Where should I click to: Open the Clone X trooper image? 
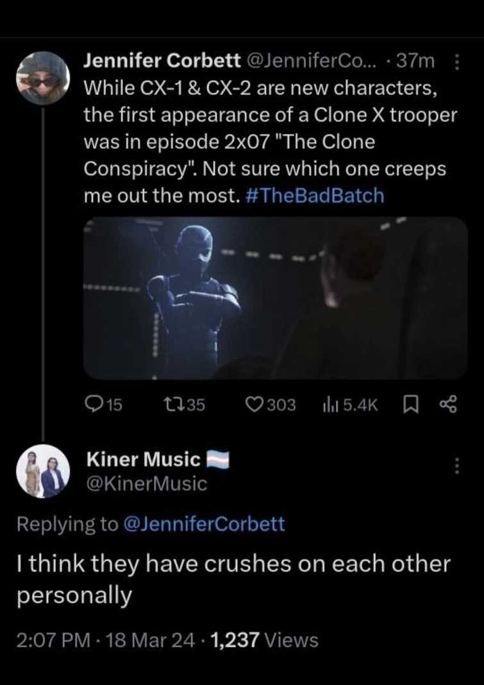click(276, 298)
